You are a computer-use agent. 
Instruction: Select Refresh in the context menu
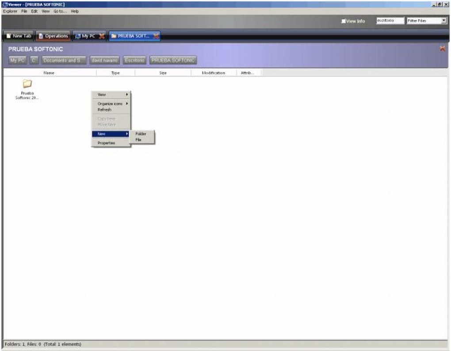104,110
